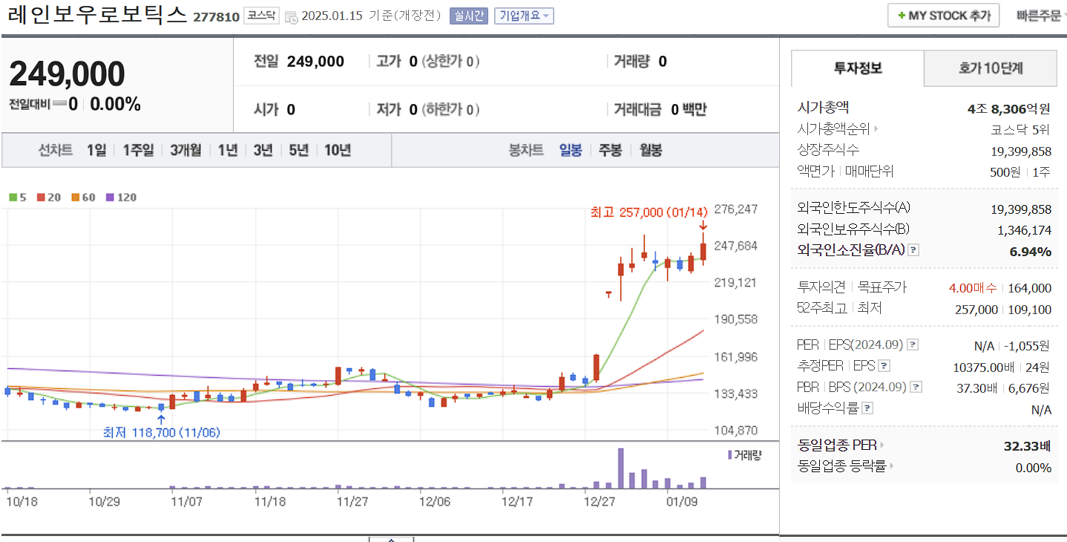
Task: Switch to the 호가 10단계 tab
Action: [990, 68]
